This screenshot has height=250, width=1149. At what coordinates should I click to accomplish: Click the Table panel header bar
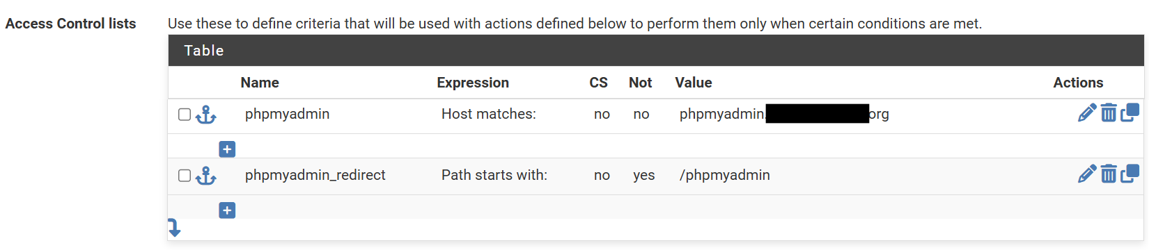coord(656,51)
